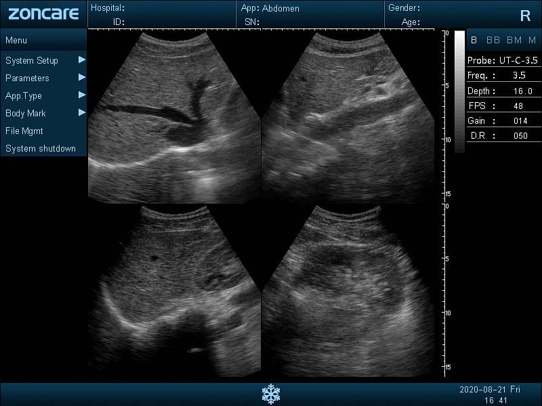Select the bottom-right ultrasound image
This screenshot has height=406, width=542.
coord(348,290)
